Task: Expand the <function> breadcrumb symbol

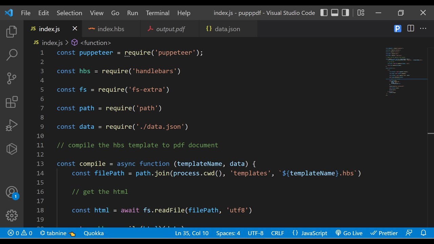Action: (x=95, y=43)
